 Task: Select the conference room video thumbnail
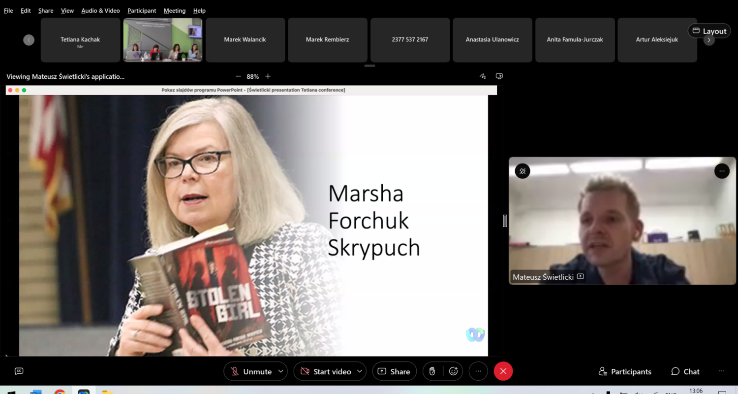163,40
